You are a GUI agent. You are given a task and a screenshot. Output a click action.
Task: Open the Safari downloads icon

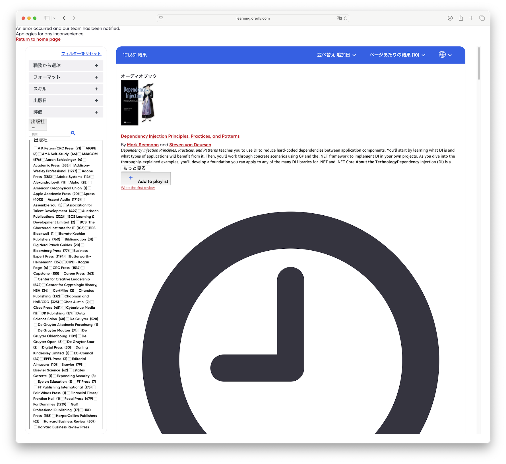[x=450, y=18]
